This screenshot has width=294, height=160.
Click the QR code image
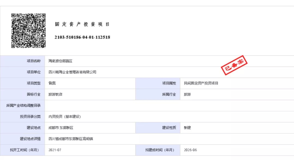(28, 31)
